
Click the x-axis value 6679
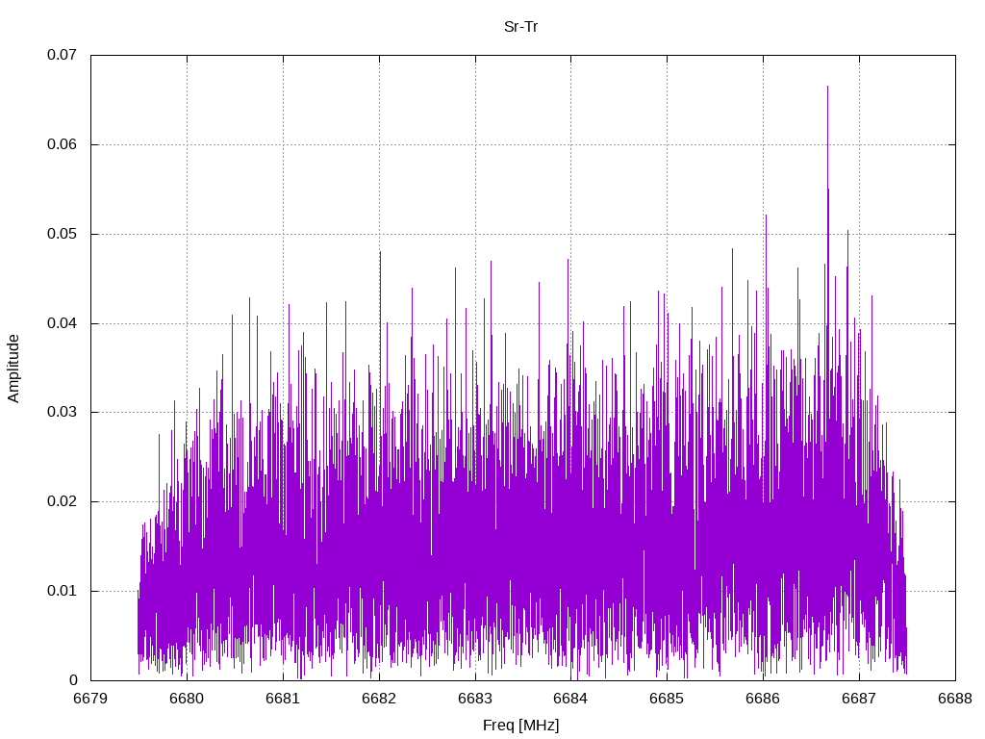(91, 699)
